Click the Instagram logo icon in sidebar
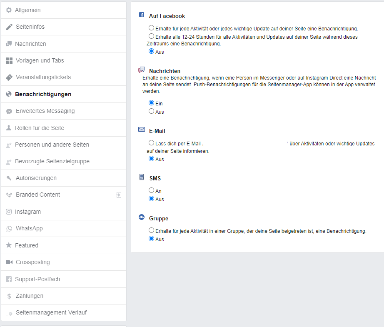This screenshot has width=384, height=327. pos(9,212)
